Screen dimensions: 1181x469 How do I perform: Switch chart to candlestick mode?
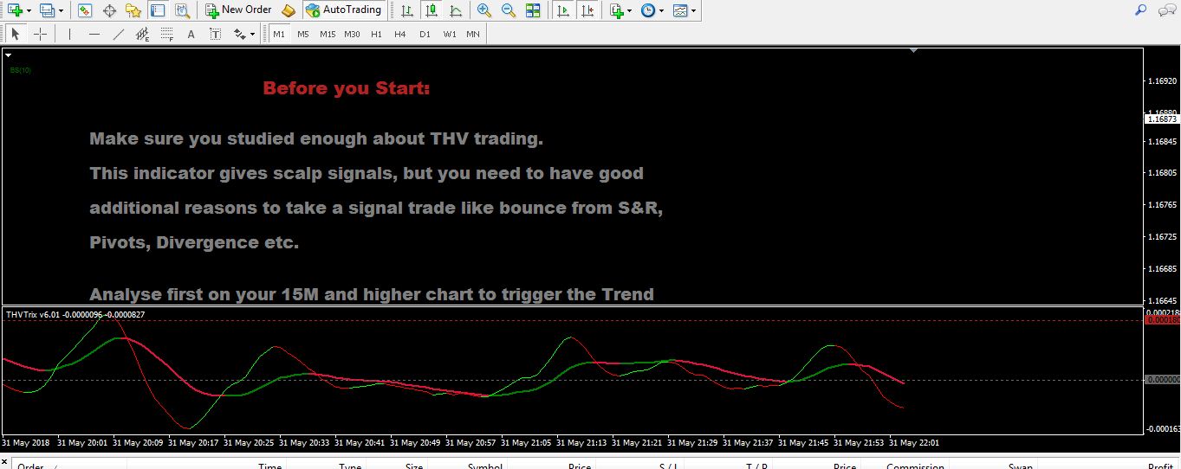(432, 10)
